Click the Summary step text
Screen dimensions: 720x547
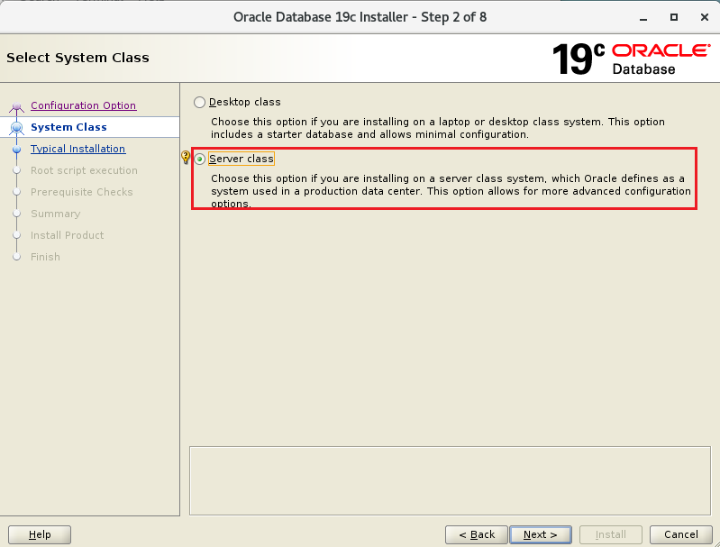click(56, 214)
